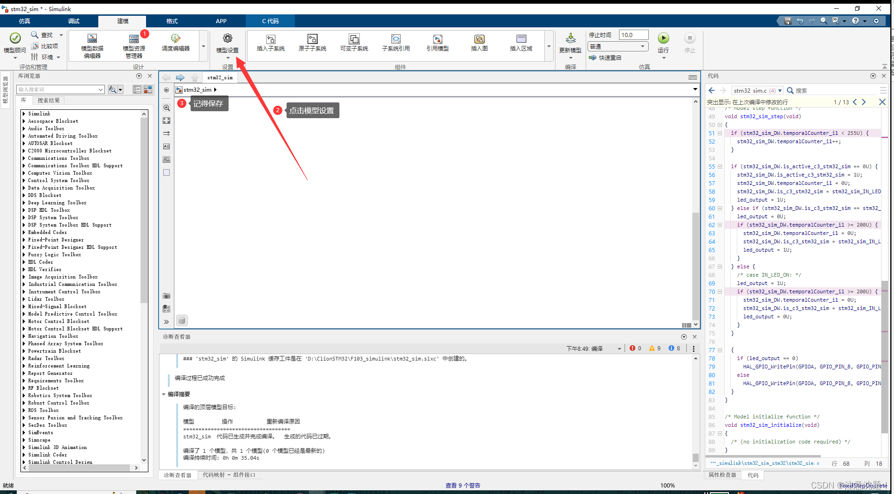Collapse the code fold at line 67

(720, 266)
